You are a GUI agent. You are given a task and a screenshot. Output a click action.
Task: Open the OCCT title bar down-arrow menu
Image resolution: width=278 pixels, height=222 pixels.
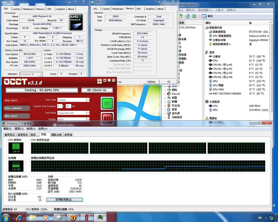coord(105,81)
